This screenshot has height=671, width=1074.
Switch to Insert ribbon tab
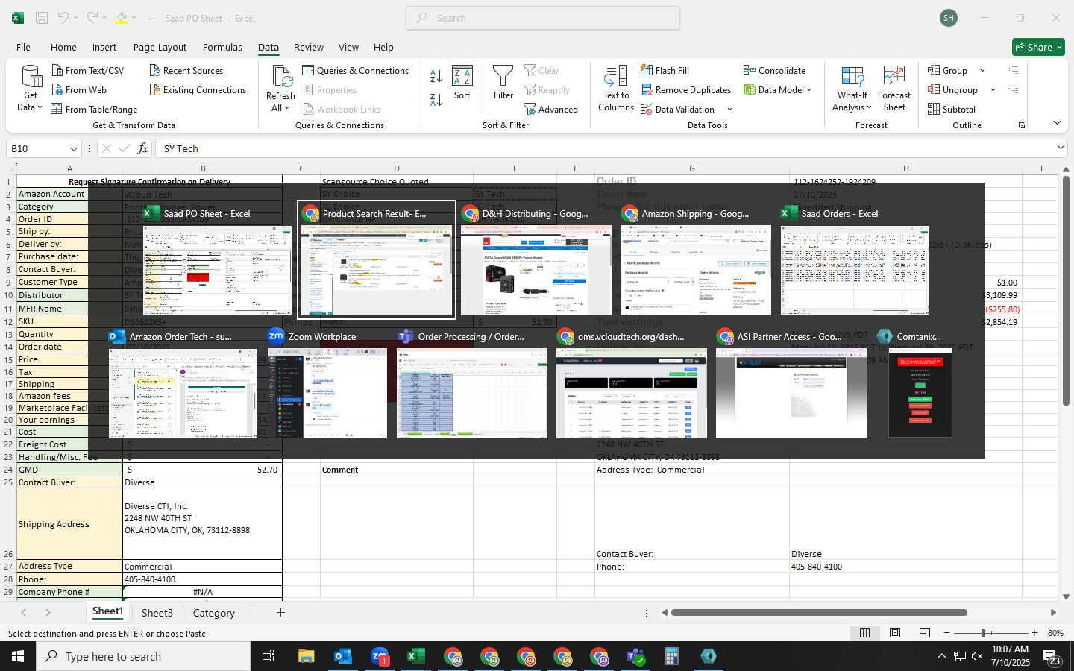click(104, 47)
